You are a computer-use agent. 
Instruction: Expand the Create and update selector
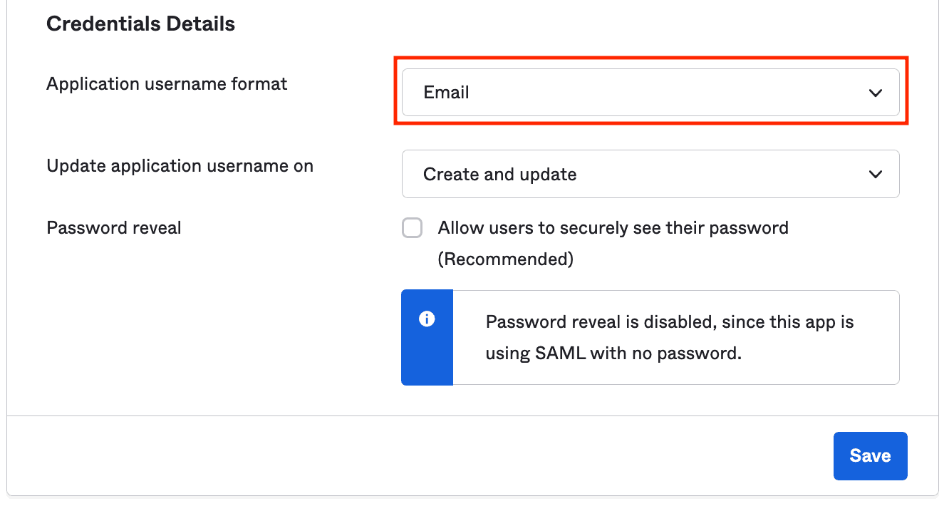click(650, 174)
